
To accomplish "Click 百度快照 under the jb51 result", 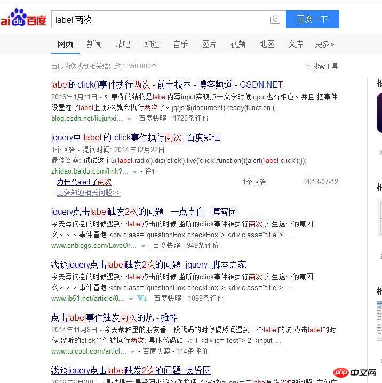I will (x=168, y=298).
